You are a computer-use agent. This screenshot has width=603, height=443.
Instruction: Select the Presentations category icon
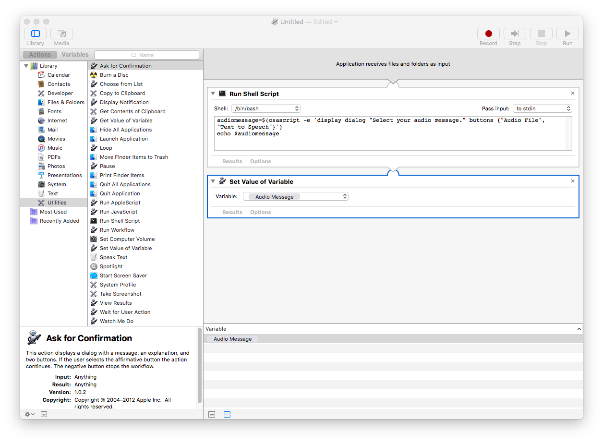pyautogui.click(x=41, y=175)
